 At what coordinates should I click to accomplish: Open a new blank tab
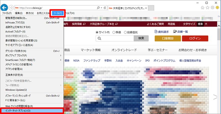coord(151,8)
